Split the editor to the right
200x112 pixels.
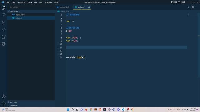[192, 7]
